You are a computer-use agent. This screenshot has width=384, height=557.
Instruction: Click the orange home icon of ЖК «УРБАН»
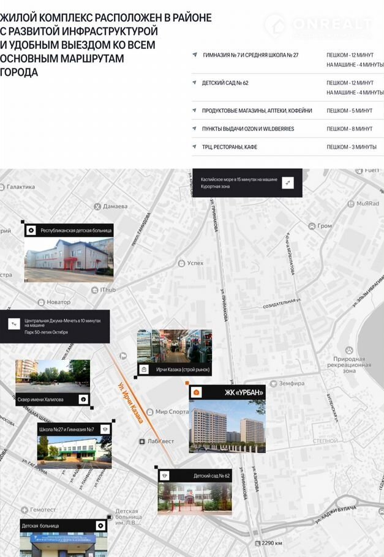(196, 392)
